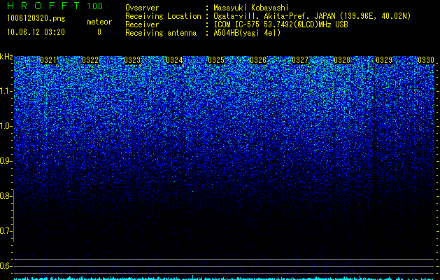The height and width of the screenshot is (280, 440).
Task: Click the Ovserver field label
Action: point(142,8)
